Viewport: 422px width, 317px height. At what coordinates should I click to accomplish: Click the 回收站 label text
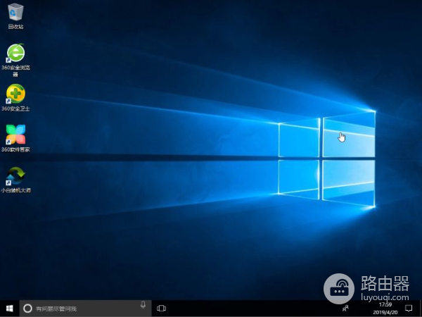coord(15,27)
